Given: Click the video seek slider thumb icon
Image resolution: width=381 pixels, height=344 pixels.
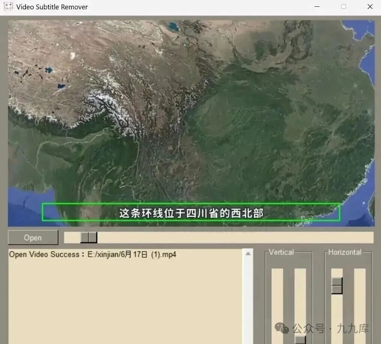Looking at the screenshot, I should (x=89, y=237).
